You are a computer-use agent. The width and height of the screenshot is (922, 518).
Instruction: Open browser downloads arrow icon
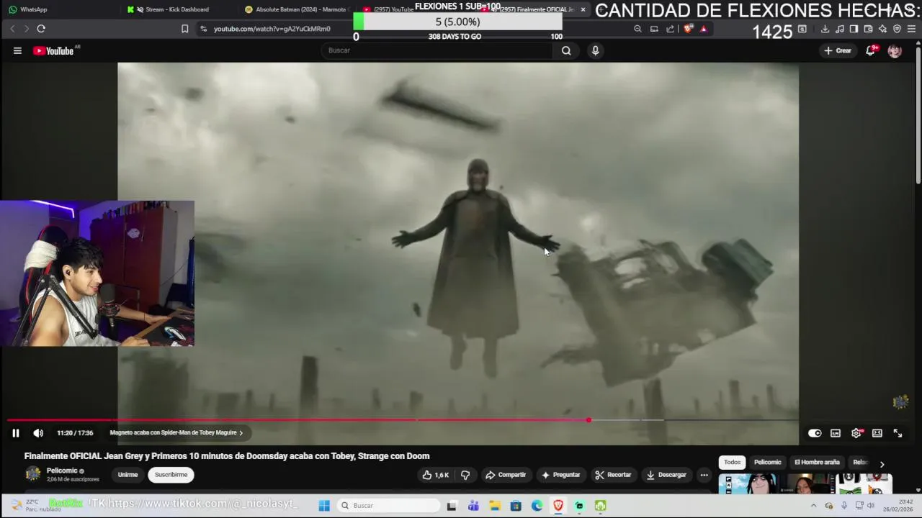pyautogui.click(x=825, y=29)
